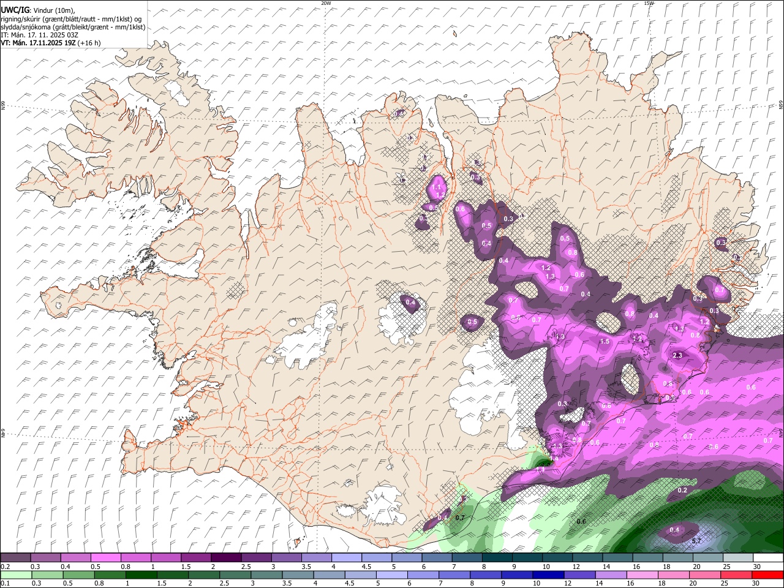Viewport: 784px width, 588px height.
Task: Click the '0.1' label in lower legend row
Action: (x=4, y=584)
